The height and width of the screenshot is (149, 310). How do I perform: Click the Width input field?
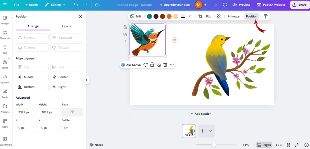[26, 112]
